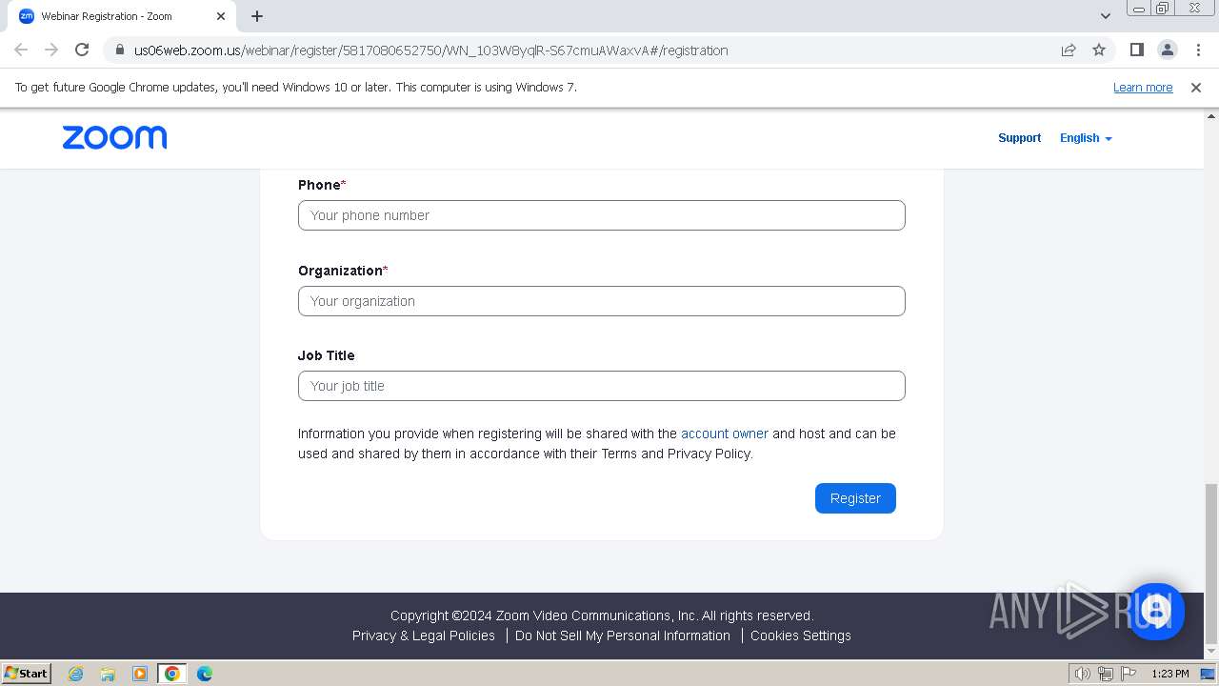Open a new browser tab
Screen dimensions: 1219x686
[257, 16]
